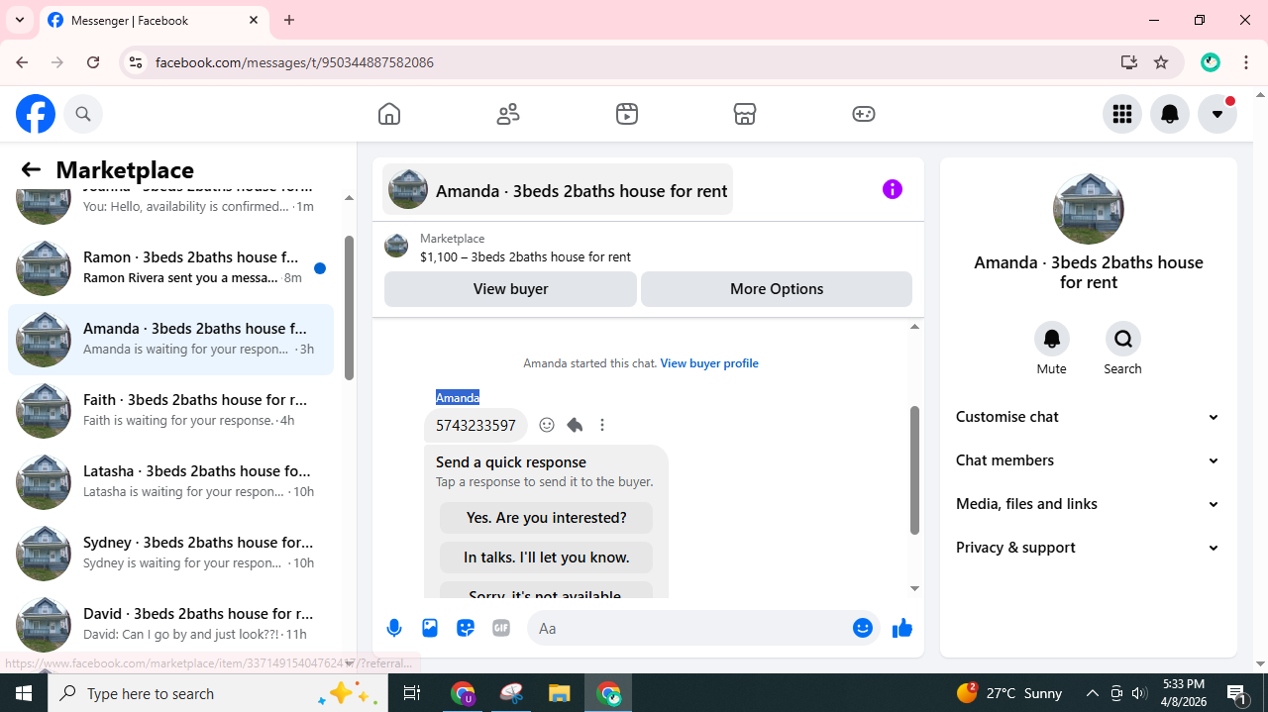Click the listing thumbnail in right panel
This screenshot has width=1268, height=712.
pyautogui.click(x=1089, y=209)
